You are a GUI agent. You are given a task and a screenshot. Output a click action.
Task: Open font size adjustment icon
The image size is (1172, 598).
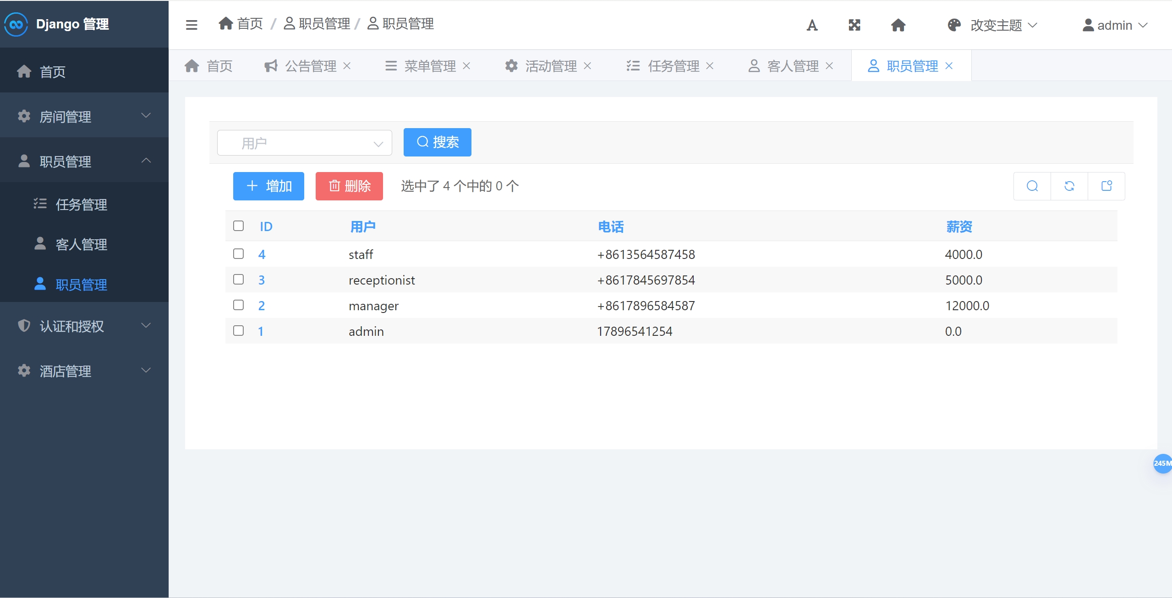pyautogui.click(x=812, y=25)
